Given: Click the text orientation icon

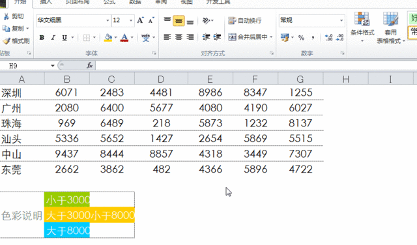Looking at the screenshot, I should 206,20.
